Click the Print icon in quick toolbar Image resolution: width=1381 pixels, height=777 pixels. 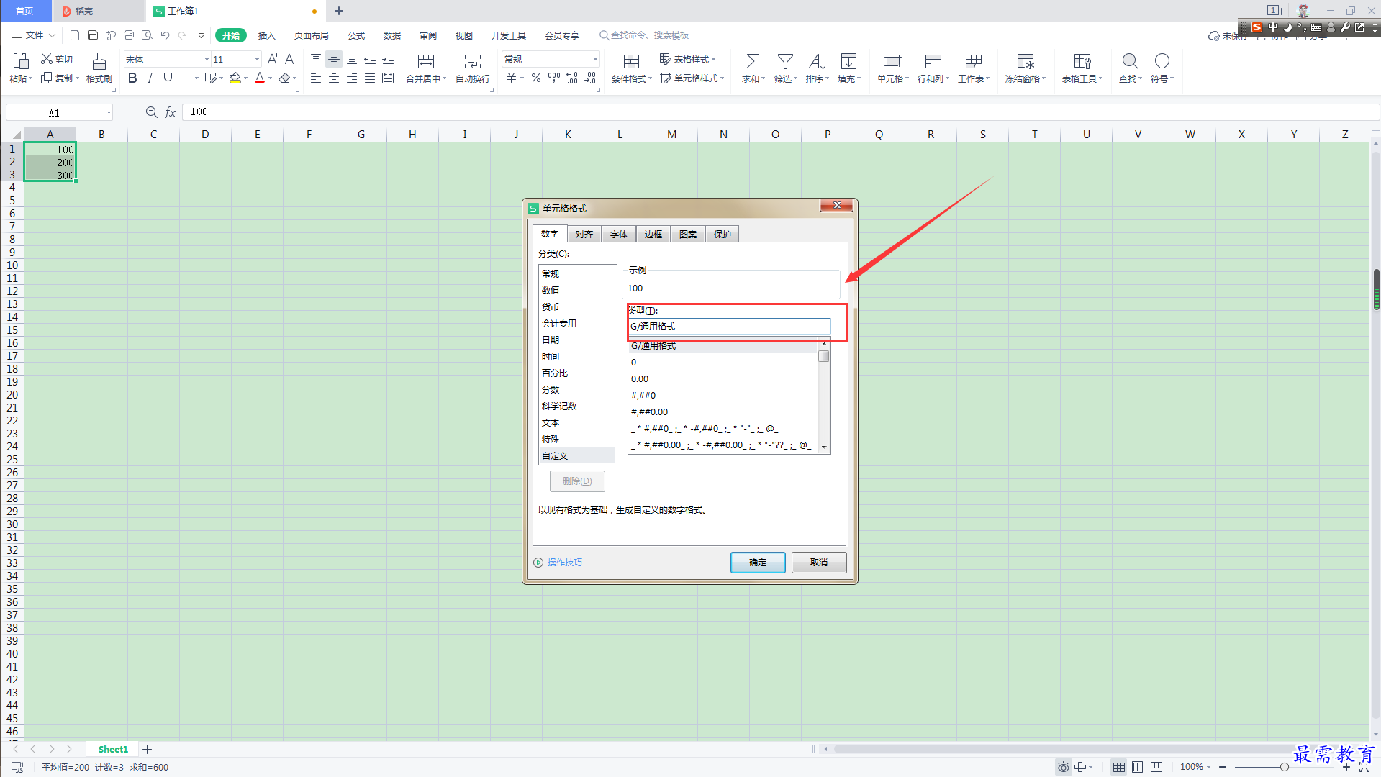(129, 35)
